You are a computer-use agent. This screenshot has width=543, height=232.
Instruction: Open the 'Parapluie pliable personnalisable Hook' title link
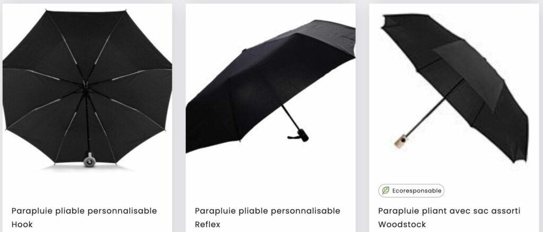[x=84, y=218]
